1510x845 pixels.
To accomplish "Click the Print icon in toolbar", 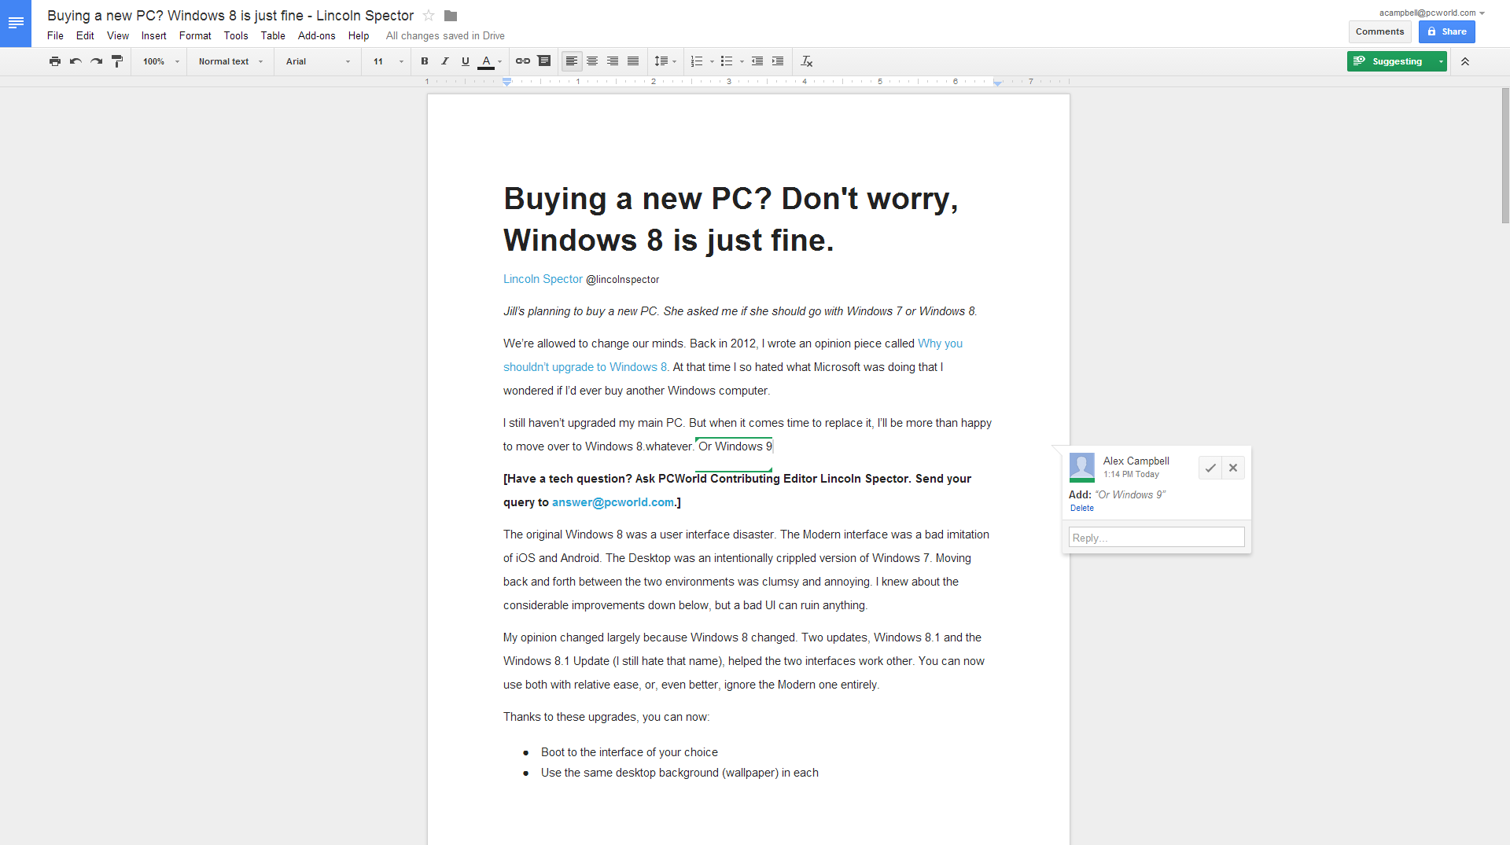I will click(55, 61).
